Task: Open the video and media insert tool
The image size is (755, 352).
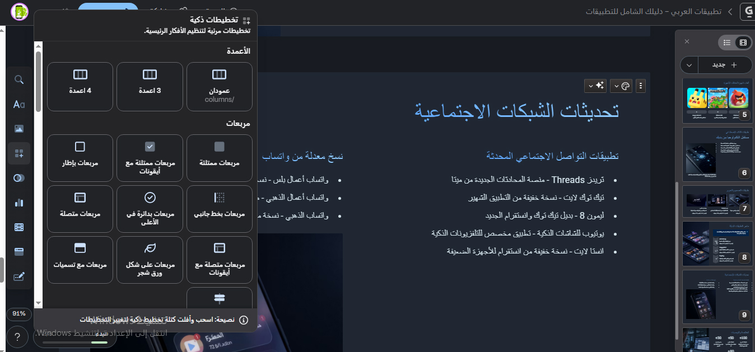Action: tap(19, 227)
